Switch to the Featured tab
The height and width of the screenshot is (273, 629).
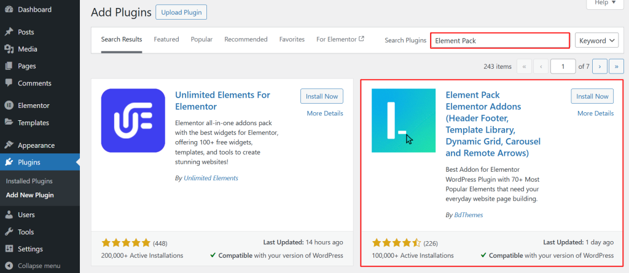pyautogui.click(x=166, y=39)
